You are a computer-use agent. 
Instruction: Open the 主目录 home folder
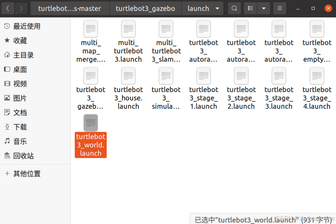[x=23, y=55]
